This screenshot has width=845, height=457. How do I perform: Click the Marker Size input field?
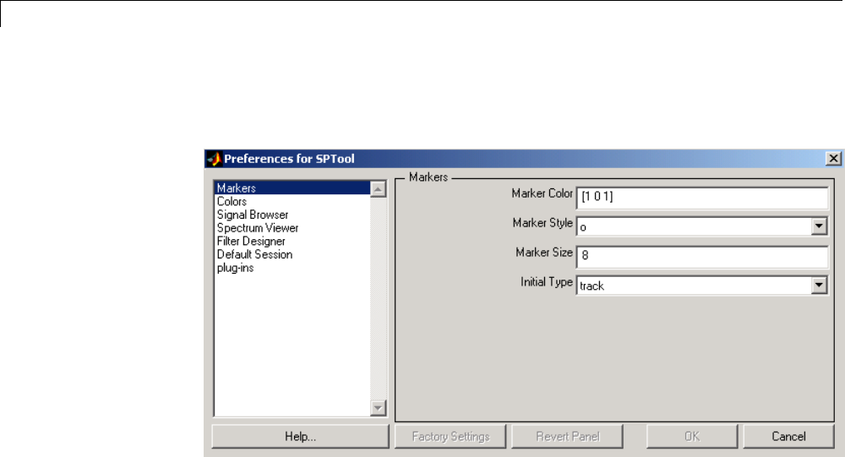coord(701,257)
